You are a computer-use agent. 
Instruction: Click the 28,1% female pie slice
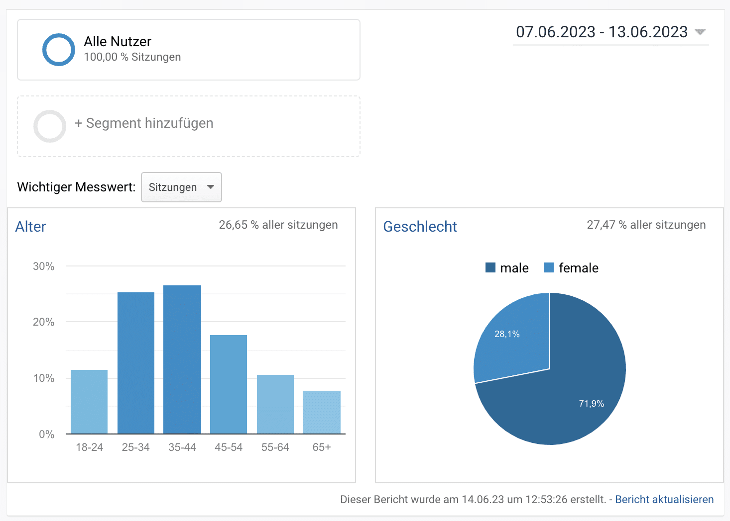(x=513, y=343)
